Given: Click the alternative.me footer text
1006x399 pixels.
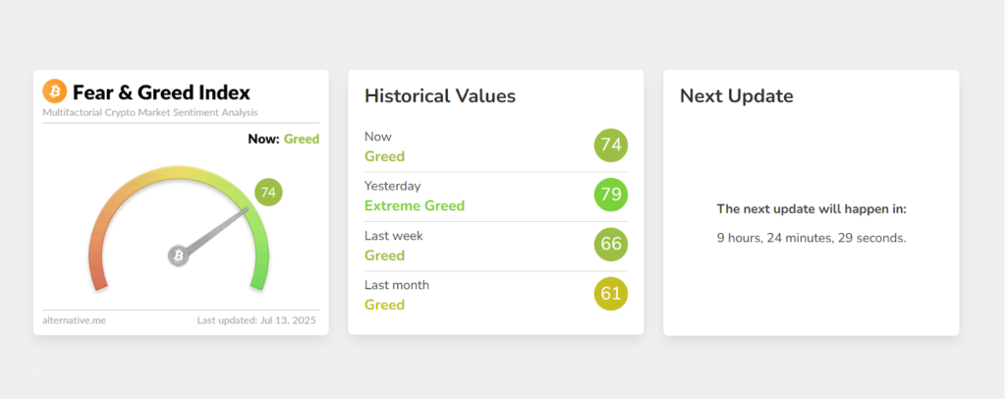Looking at the screenshot, I should 74,320.
